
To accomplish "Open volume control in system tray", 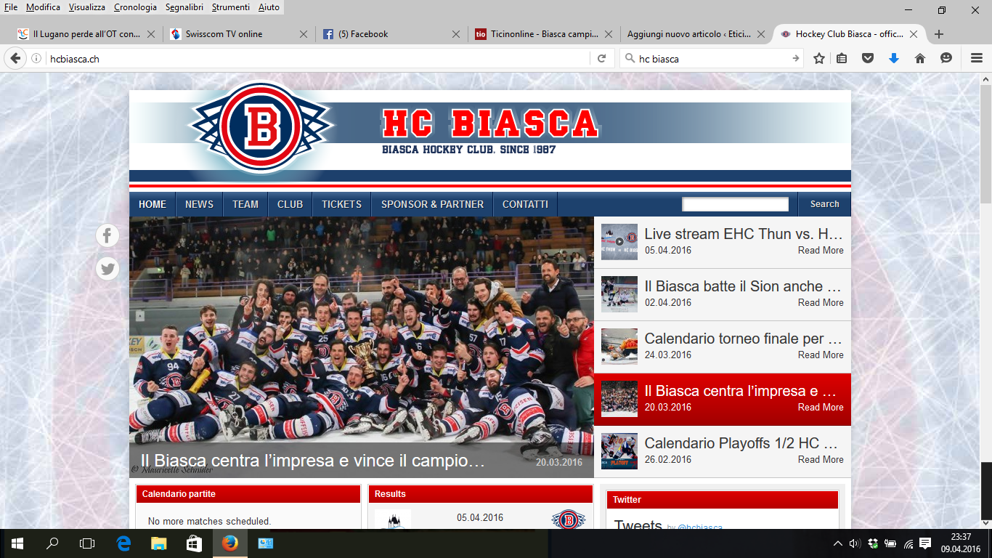I will tap(855, 543).
